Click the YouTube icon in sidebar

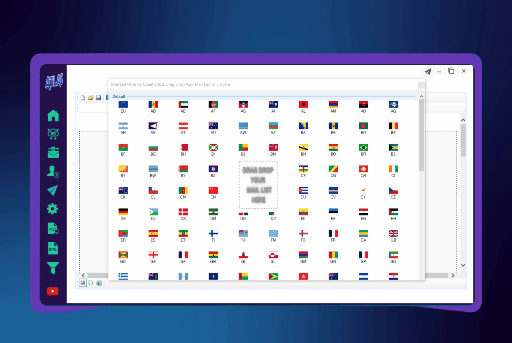point(53,291)
